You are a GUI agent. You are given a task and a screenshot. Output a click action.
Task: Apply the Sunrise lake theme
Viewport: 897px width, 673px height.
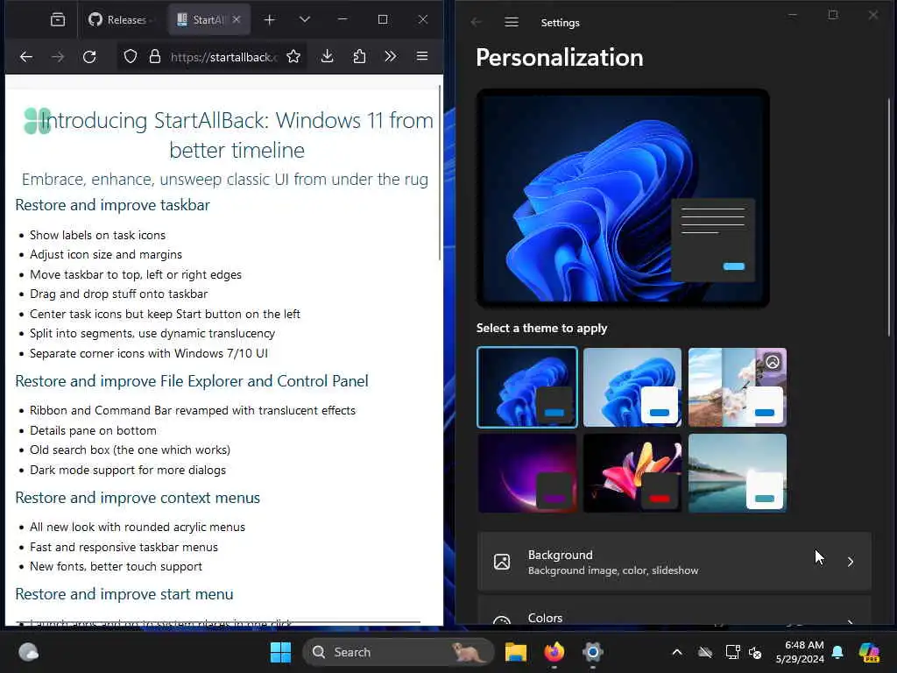(x=738, y=472)
